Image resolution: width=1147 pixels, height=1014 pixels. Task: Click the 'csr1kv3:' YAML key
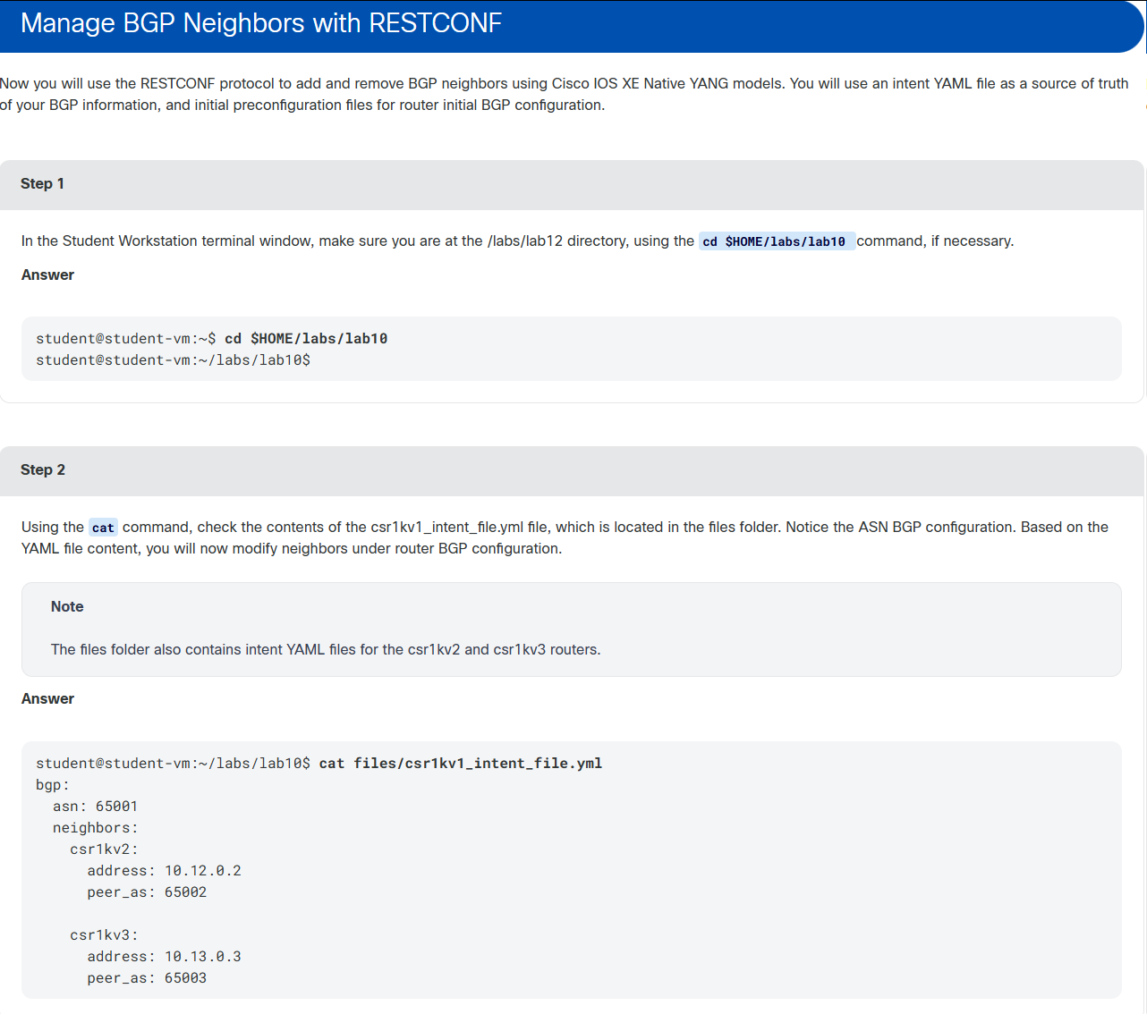click(x=104, y=935)
